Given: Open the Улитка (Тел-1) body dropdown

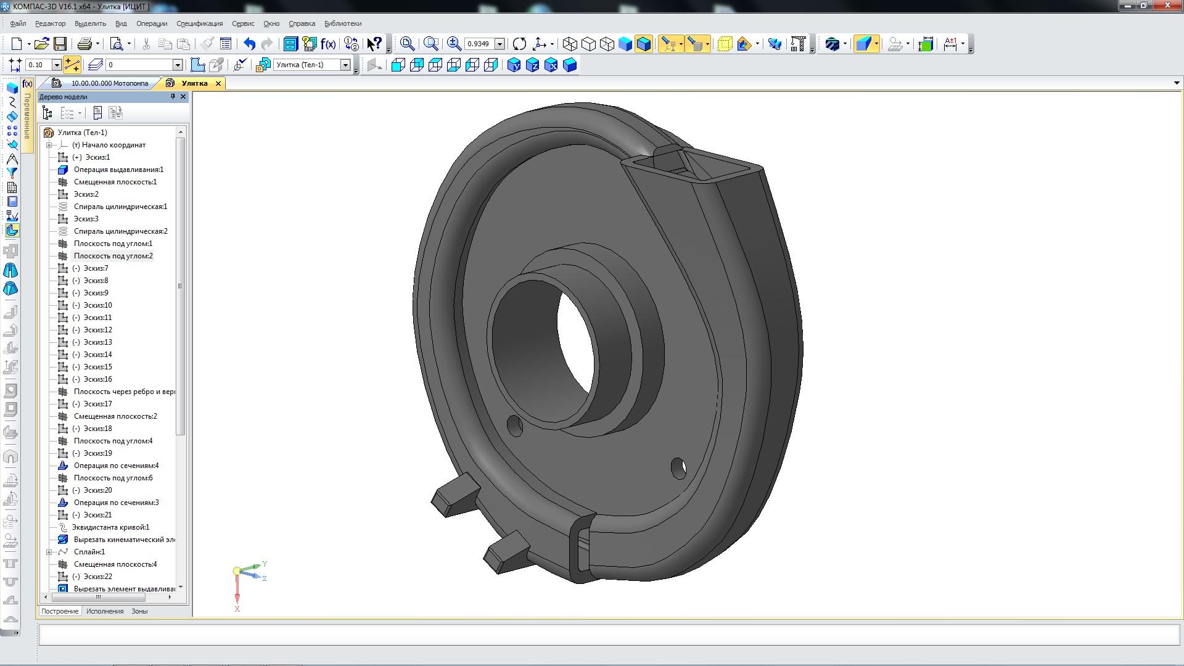Looking at the screenshot, I should coord(345,65).
